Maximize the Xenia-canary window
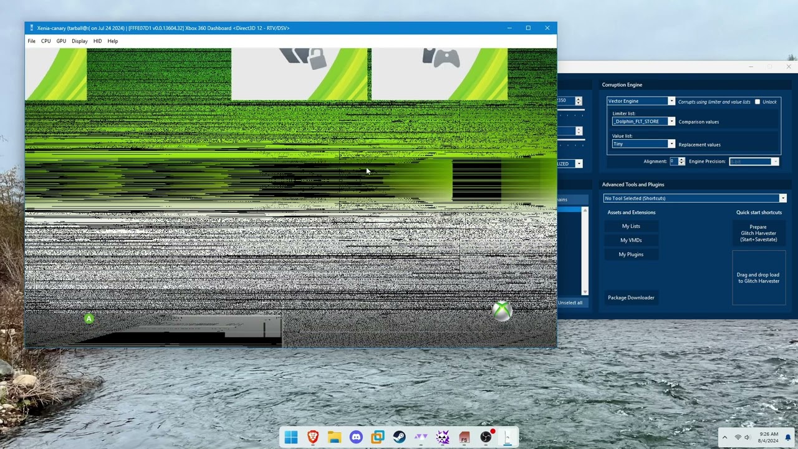 [528, 28]
